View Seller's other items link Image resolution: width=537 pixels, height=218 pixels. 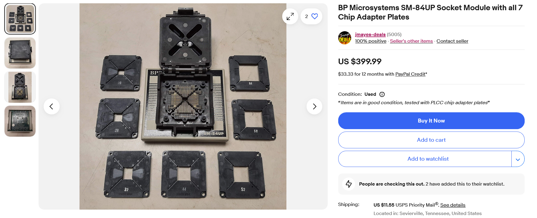pyautogui.click(x=411, y=41)
